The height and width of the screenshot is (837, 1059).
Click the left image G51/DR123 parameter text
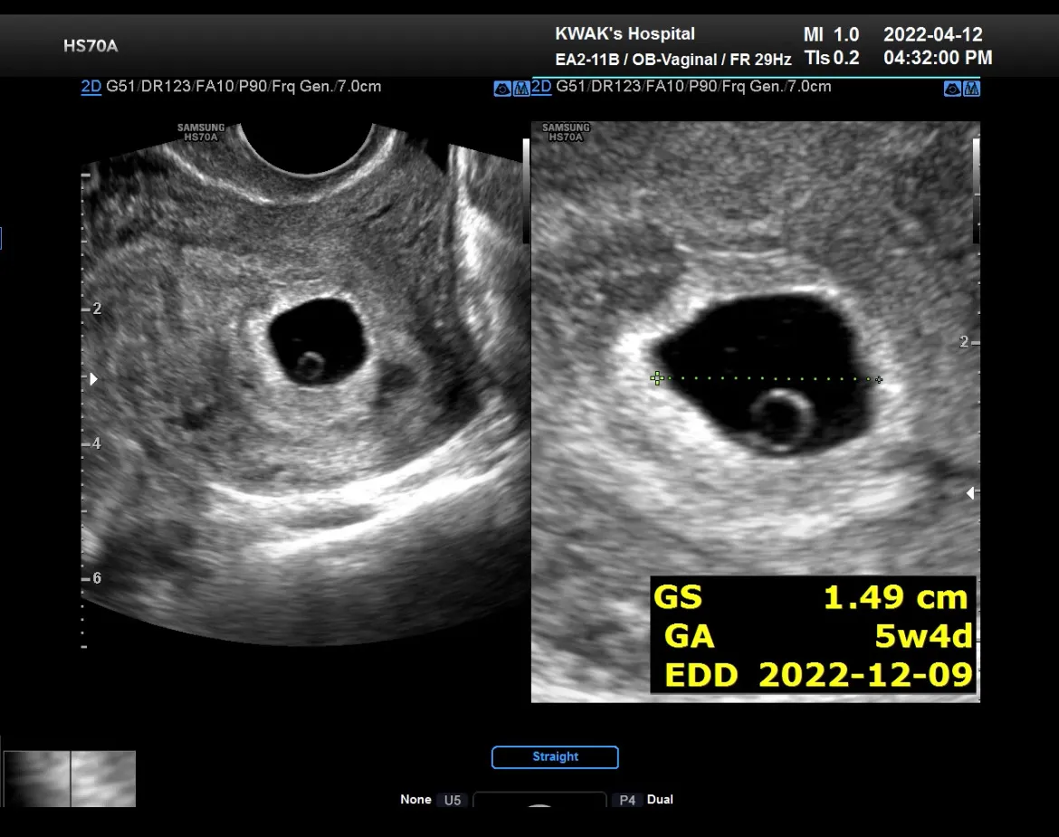click(243, 86)
